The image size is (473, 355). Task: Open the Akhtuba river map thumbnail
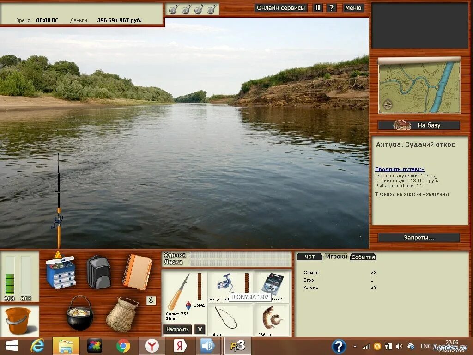[419, 86]
